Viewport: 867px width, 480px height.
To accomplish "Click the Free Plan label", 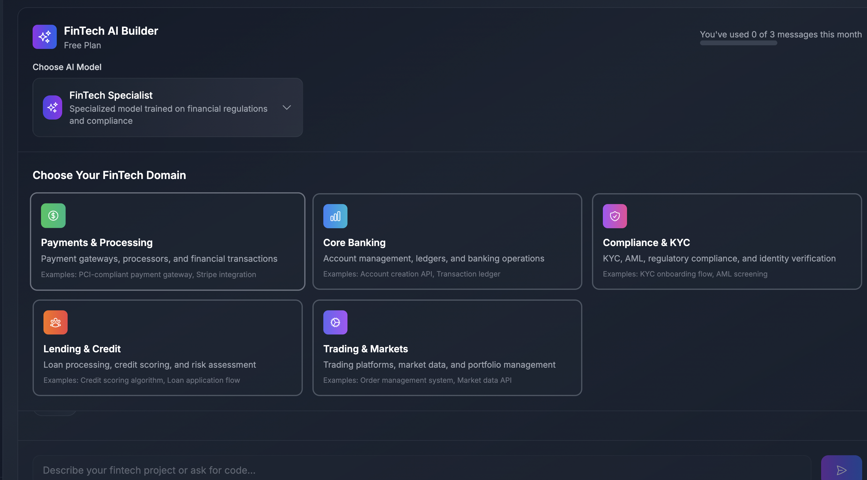I will (x=82, y=45).
